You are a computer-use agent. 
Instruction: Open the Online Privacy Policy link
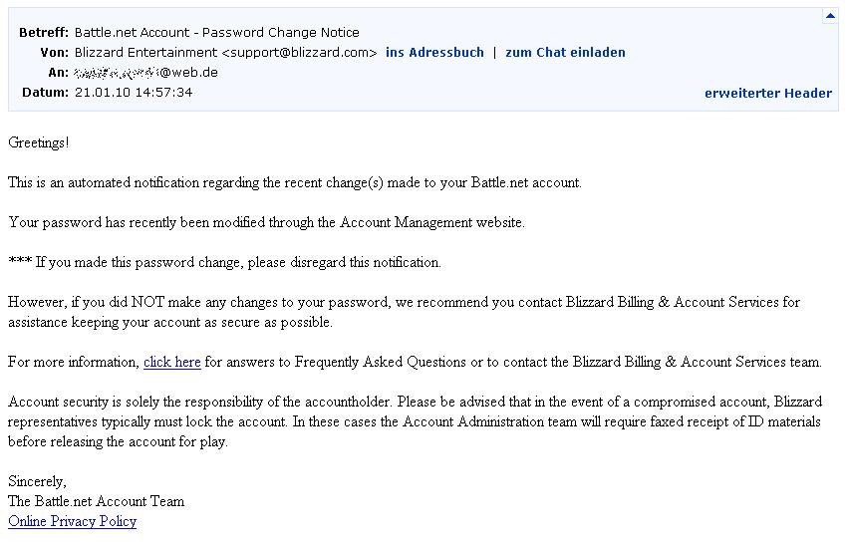pyautogui.click(x=72, y=521)
